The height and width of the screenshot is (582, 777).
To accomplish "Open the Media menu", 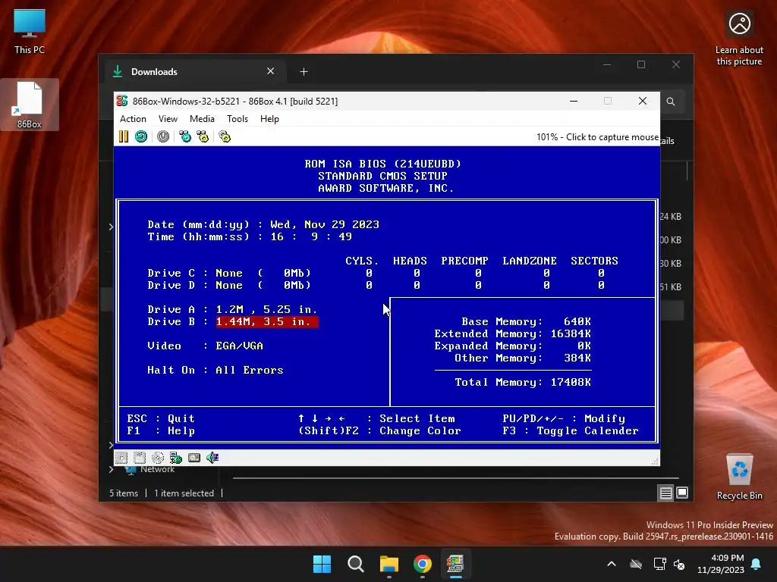I will click(202, 119).
